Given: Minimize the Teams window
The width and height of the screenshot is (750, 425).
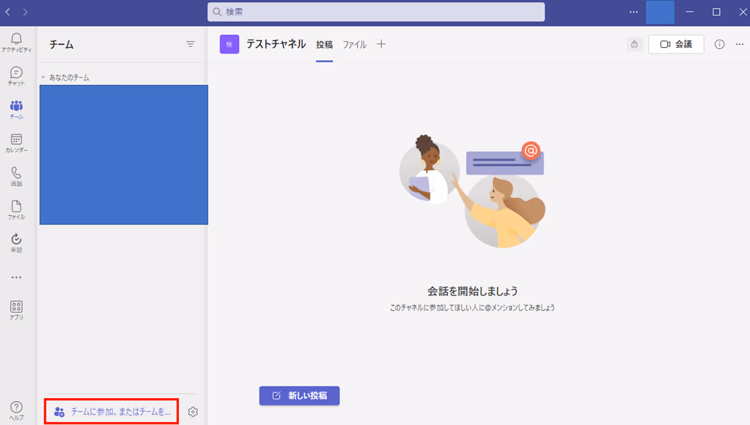Looking at the screenshot, I should 690,12.
